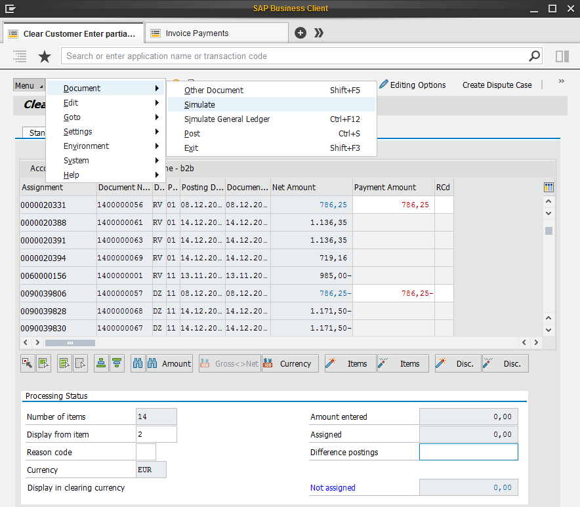Click the Currency button

(x=290, y=363)
